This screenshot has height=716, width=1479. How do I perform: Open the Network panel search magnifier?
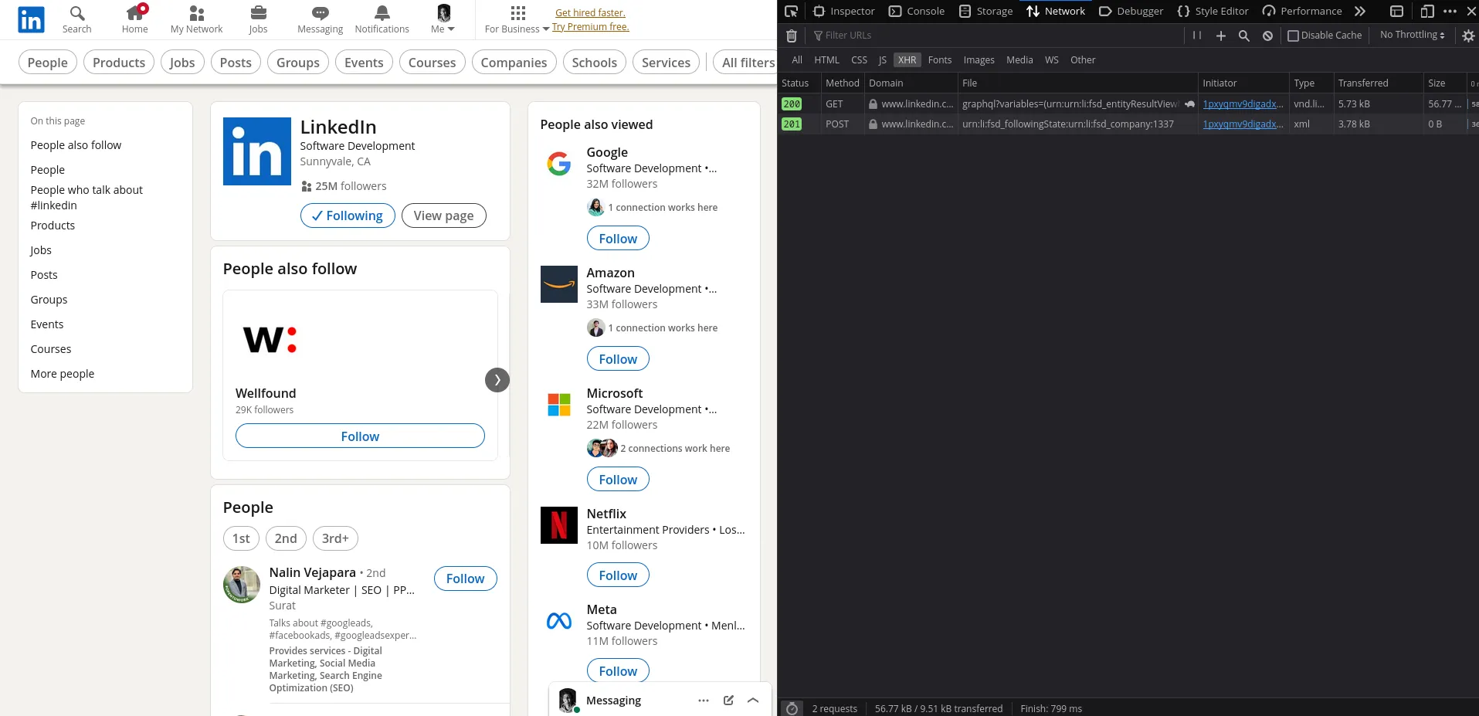coord(1244,36)
